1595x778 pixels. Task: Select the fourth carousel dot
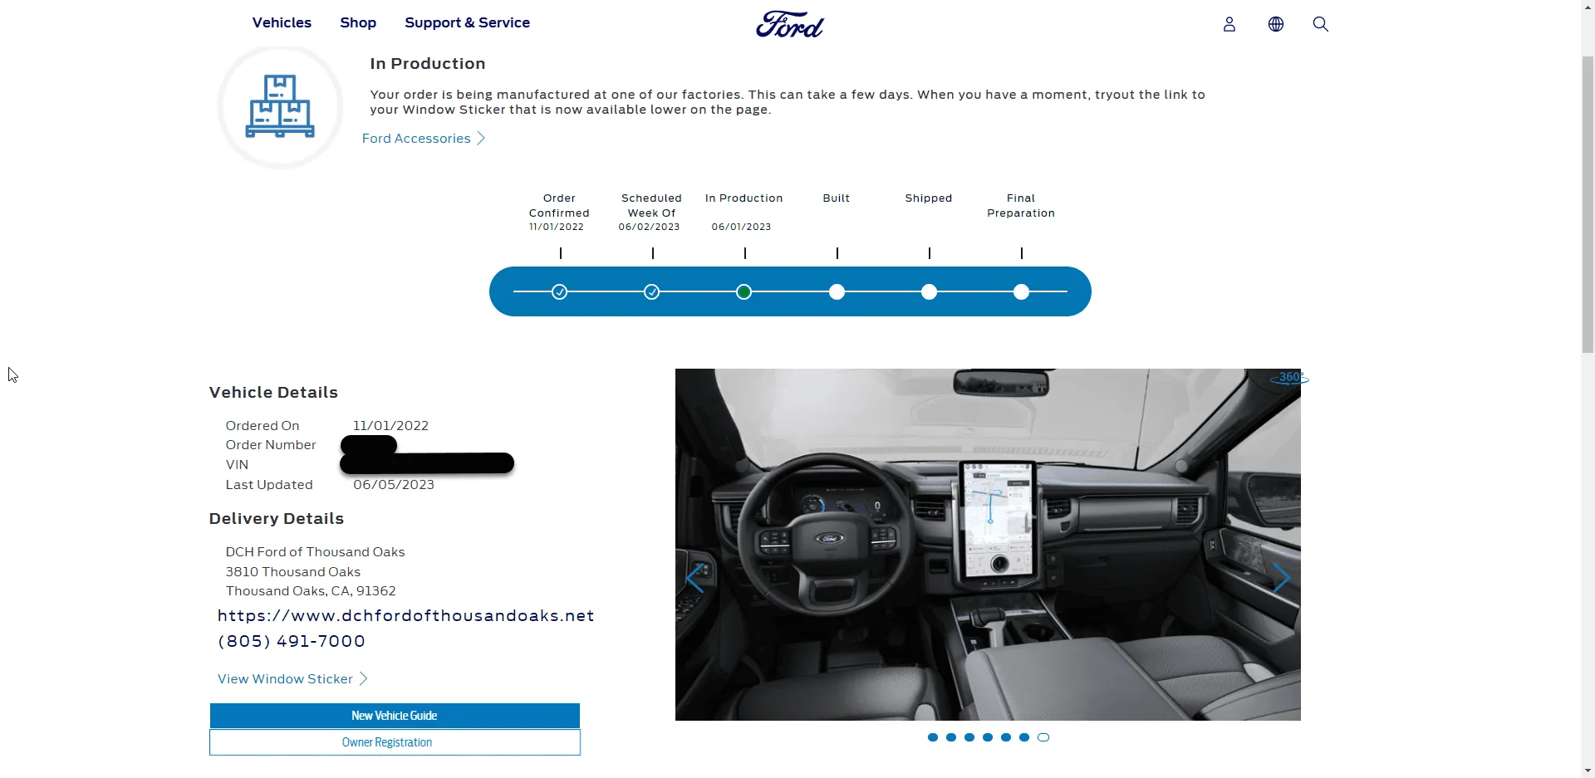point(988,737)
